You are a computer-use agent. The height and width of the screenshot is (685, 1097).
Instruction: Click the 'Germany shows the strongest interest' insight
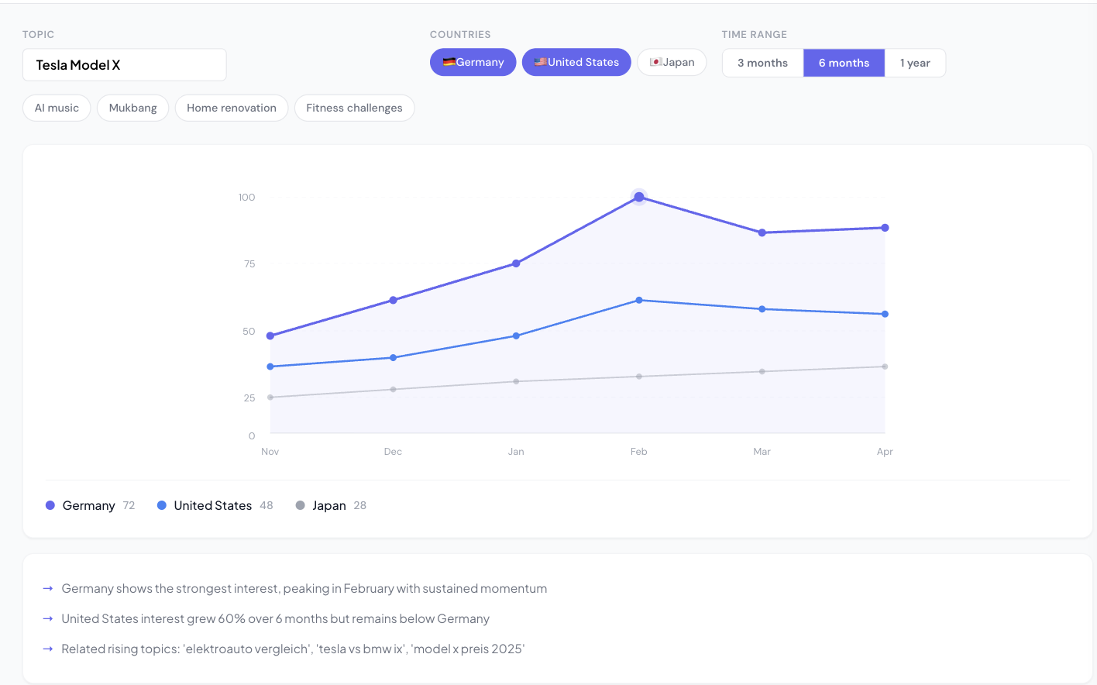click(x=304, y=589)
